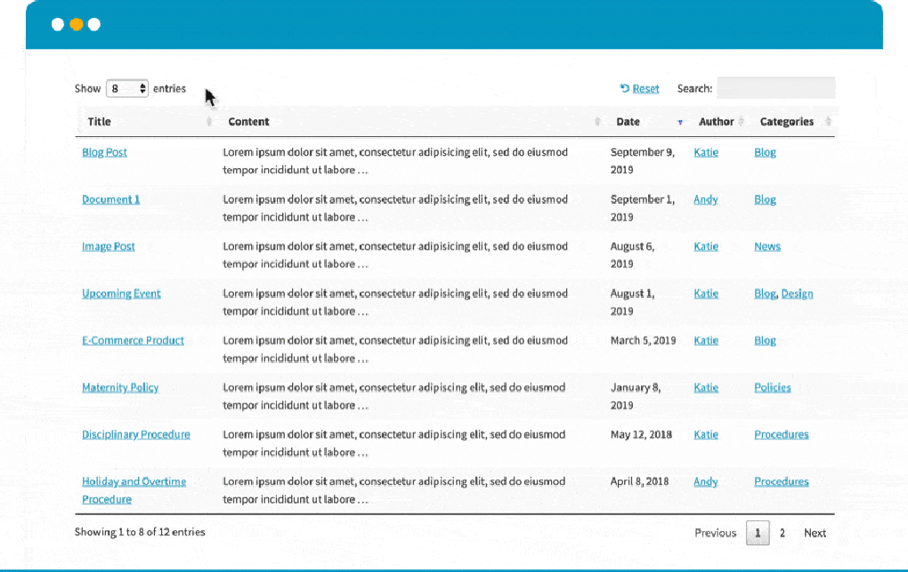Increase entries using the up stepper arrow
This screenshot has width=908, height=572.
pyautogui.click(x=141, y=85)
